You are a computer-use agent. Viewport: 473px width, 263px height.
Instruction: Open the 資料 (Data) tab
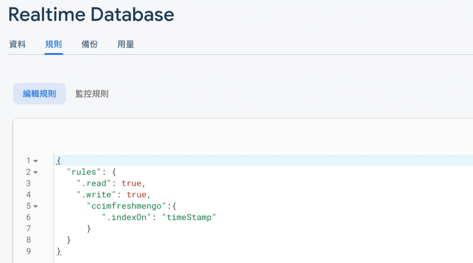pyautogui.click(x=18, y=44)
